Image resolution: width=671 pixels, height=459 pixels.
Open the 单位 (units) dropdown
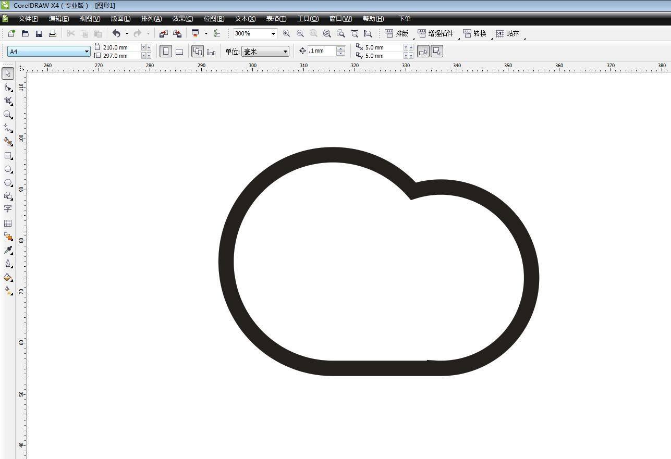285,52
